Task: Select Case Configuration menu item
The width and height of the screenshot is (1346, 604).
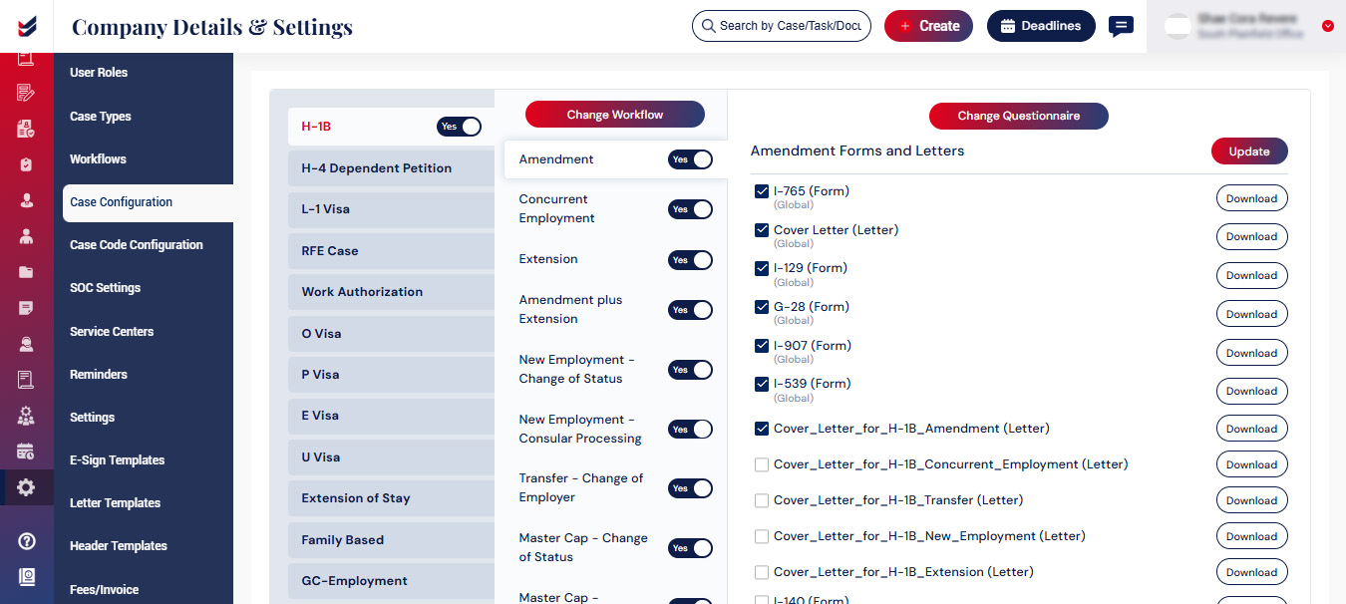Action: coord(148,202)
